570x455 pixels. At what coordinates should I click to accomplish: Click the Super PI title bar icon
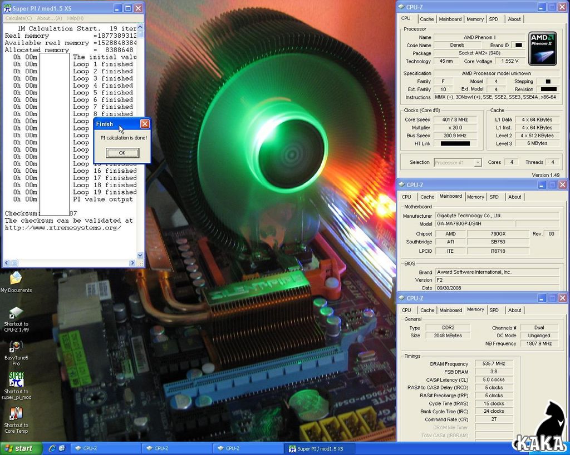(8, 8)
